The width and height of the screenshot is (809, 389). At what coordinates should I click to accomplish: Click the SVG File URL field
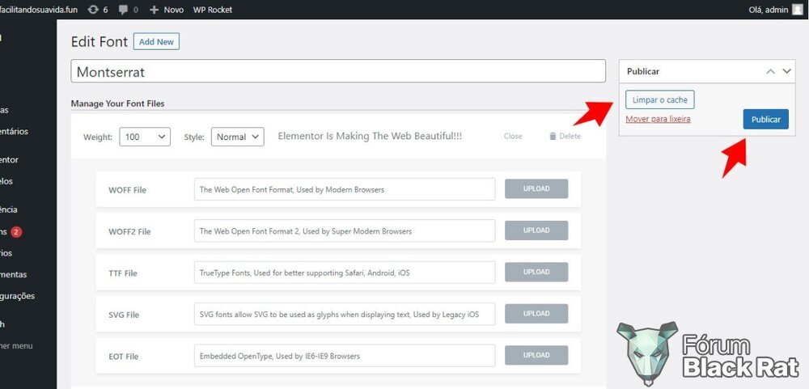[x=345, y=314]
